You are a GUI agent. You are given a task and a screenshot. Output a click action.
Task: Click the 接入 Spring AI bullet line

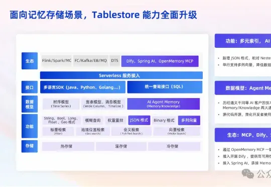click(246, 163)
